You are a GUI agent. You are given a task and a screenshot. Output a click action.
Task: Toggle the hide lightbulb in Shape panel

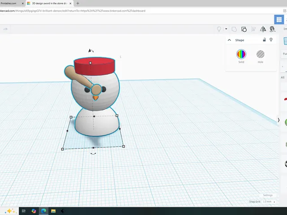271,39
